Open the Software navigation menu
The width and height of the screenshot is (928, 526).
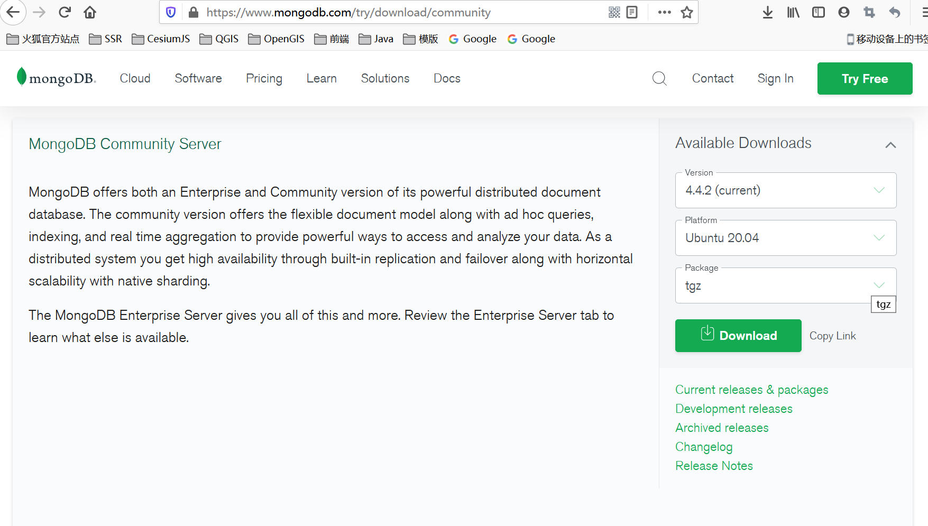198,78
